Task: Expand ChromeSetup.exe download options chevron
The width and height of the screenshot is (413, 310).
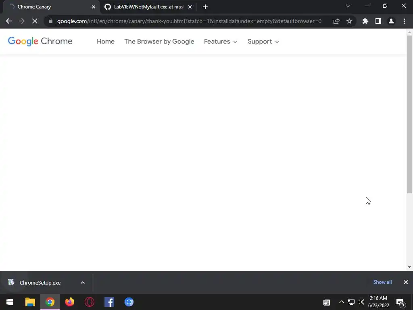Action: click(x=82, y=283)
